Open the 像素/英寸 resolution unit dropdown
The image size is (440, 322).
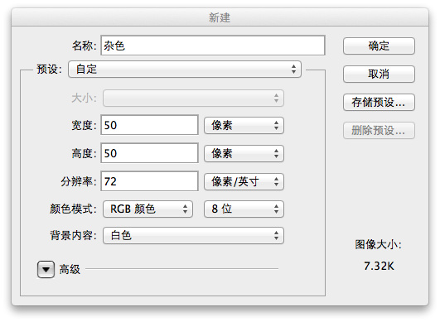(x=244, y=181)
